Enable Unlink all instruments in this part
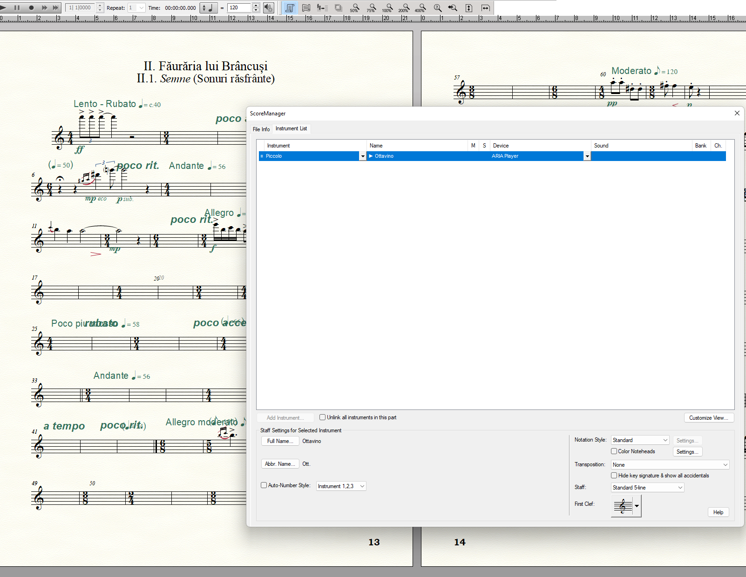 tap(322, 417)
